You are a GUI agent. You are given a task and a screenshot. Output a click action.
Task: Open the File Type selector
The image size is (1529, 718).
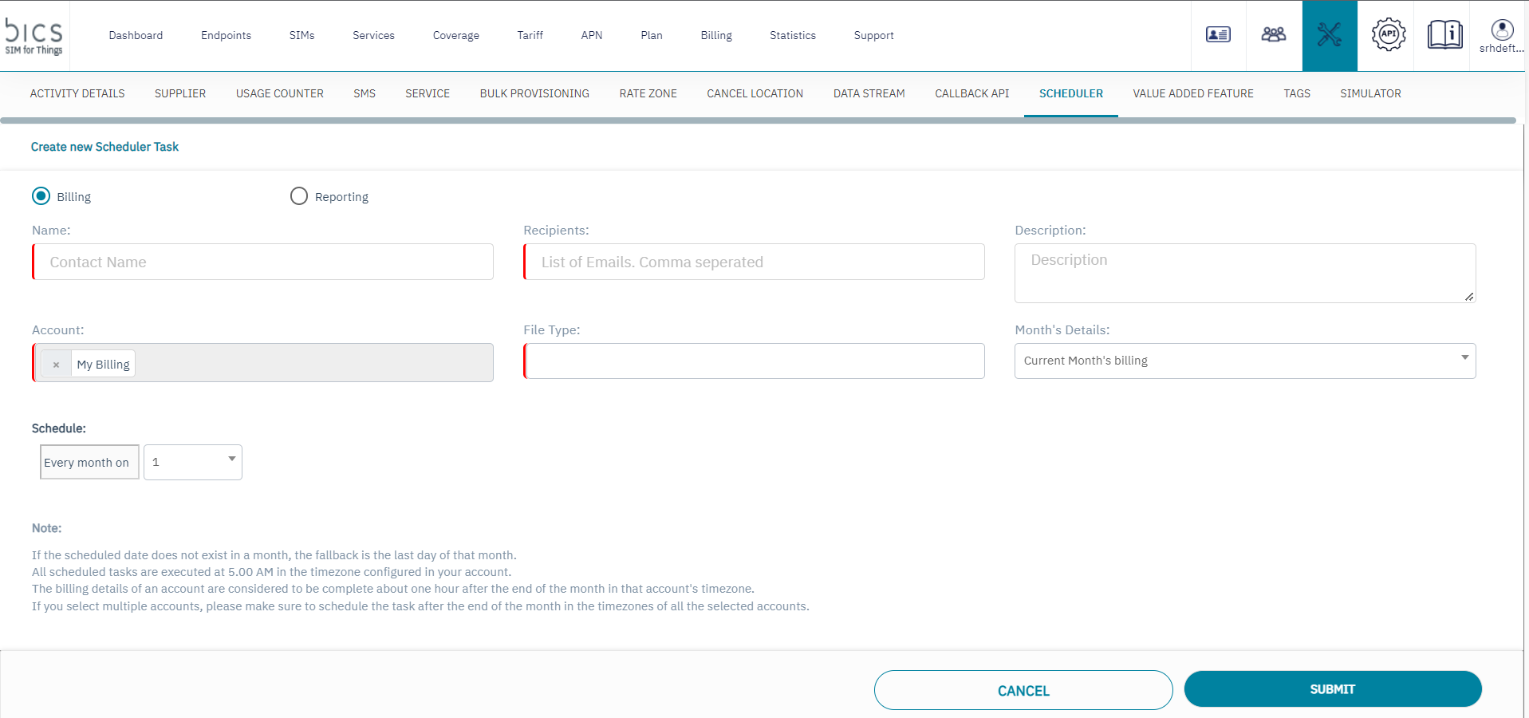[x=754, y=361]
